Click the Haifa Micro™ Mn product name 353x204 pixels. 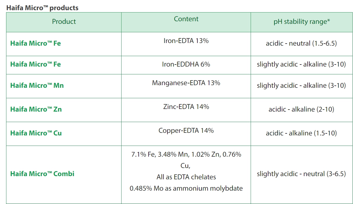(37, 85)
